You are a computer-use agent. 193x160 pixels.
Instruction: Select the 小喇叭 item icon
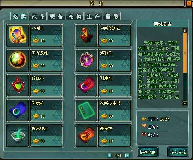tap(18, 35)
